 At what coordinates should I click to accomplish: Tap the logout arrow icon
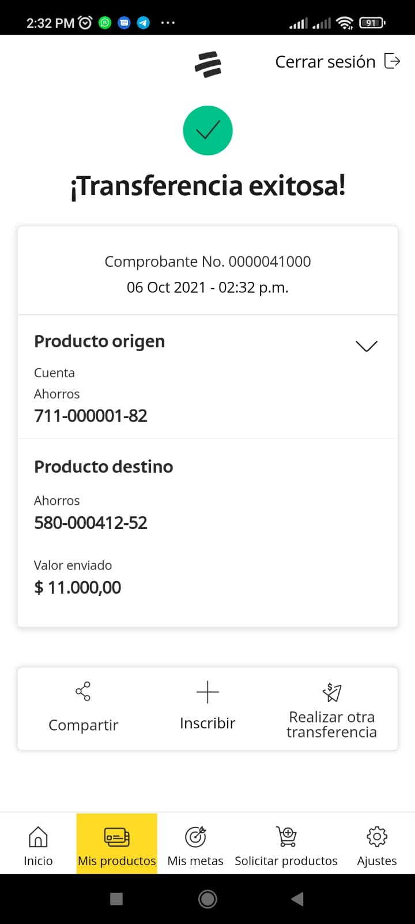tap(392, 61)
